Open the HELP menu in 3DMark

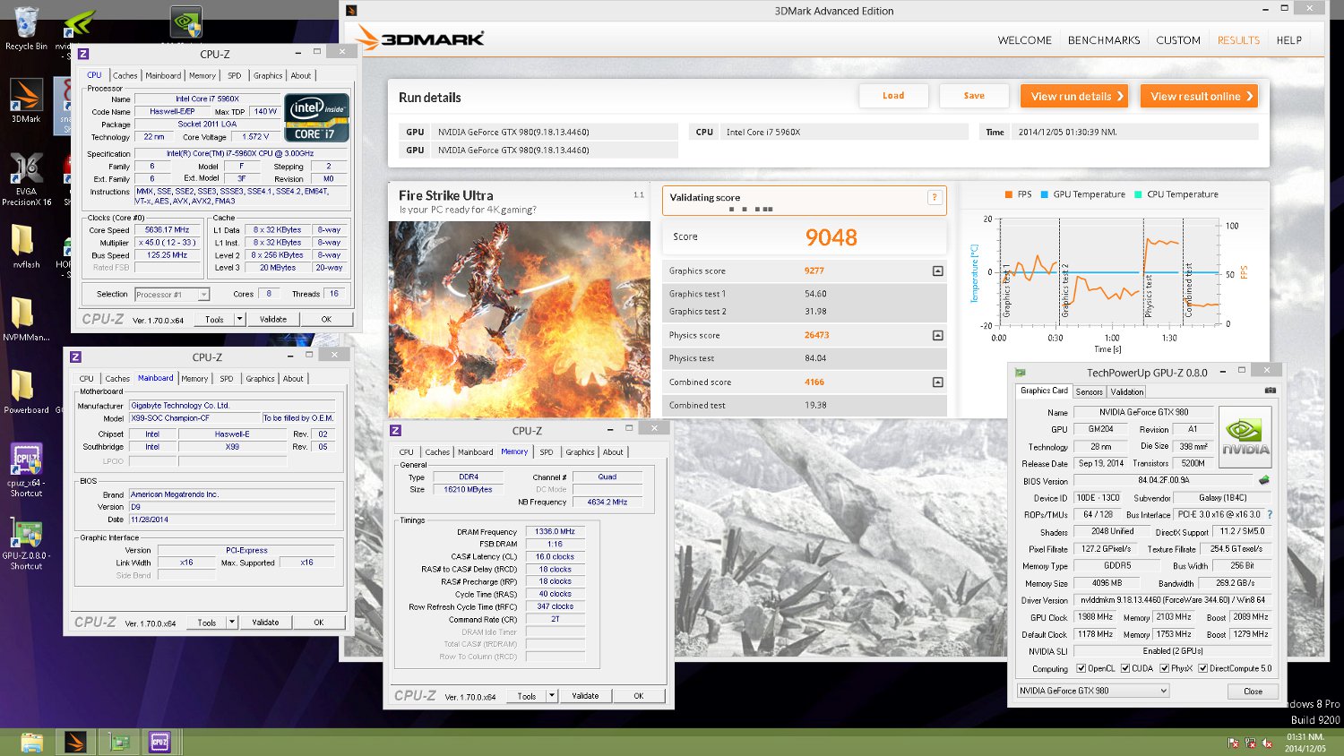pyautogui.click(x=1289, y=40)
